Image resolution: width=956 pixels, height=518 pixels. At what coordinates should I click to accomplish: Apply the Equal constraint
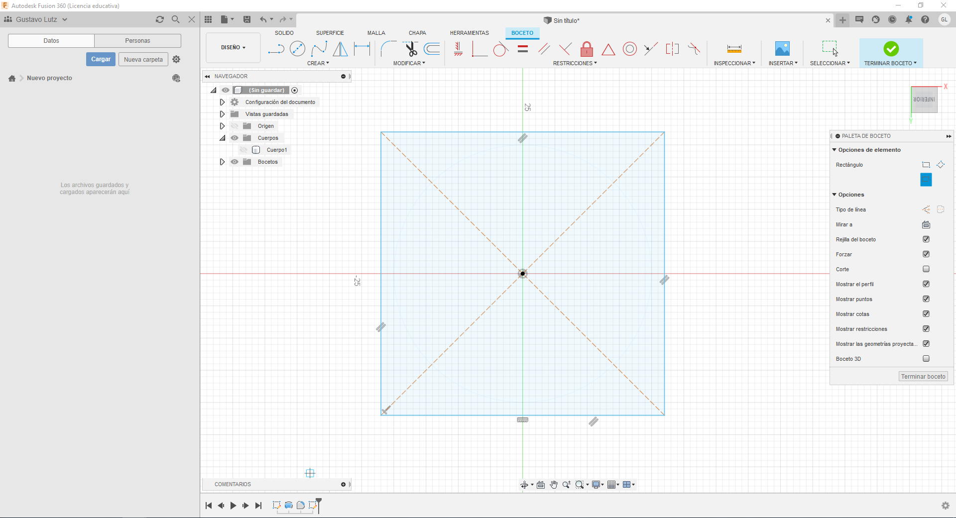(x=522, y=49)
